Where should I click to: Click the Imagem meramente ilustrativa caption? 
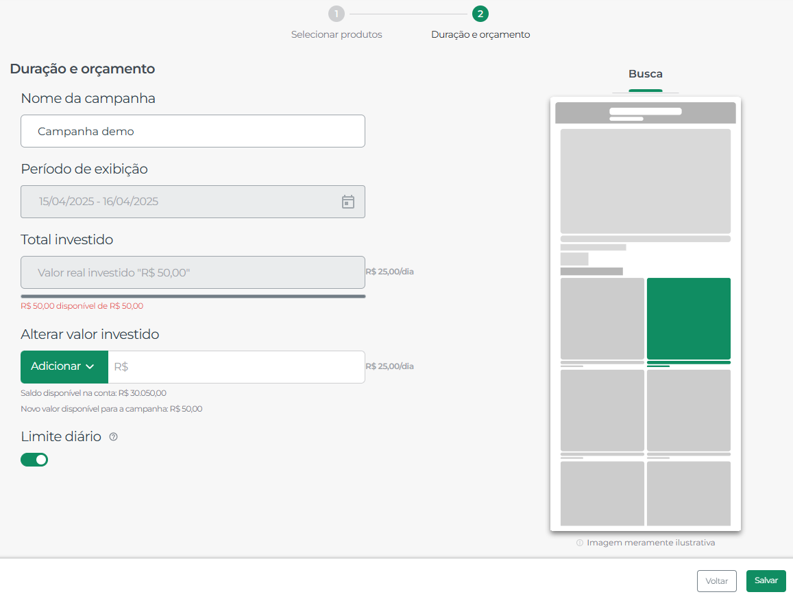coord(651,543)
